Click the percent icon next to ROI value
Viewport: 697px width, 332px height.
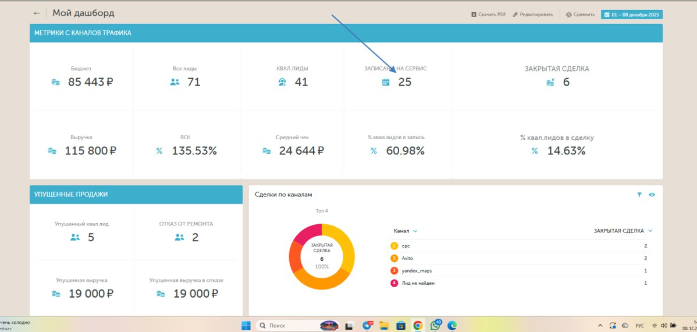coord(159,151)
